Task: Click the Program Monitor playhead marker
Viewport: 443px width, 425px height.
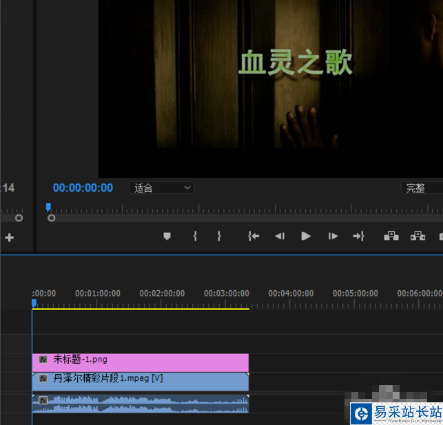Action: pos(48,207)
